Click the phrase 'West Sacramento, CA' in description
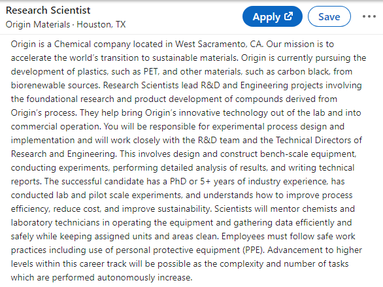 (x=219, y=44)
